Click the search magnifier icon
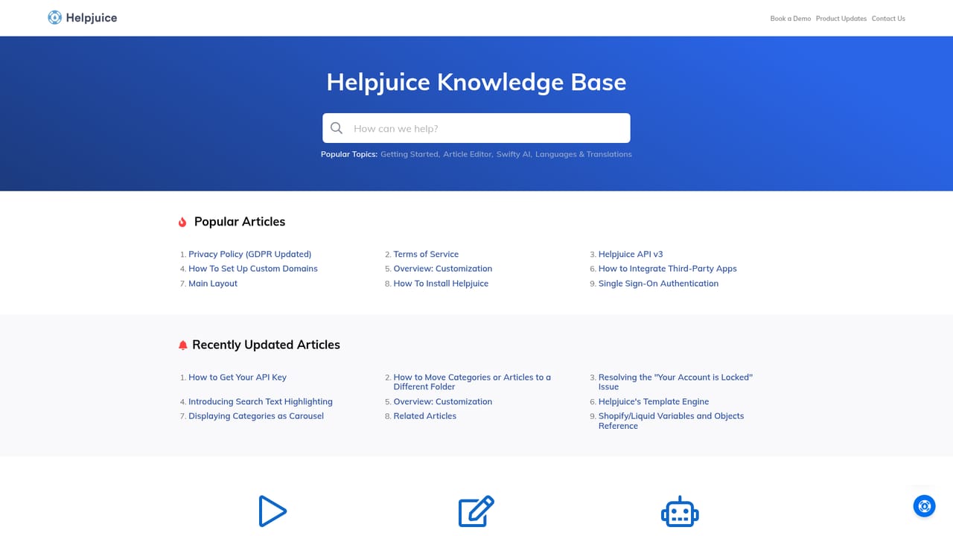The height and width of the screenshot is (536, 953). [x=337, y=128]
